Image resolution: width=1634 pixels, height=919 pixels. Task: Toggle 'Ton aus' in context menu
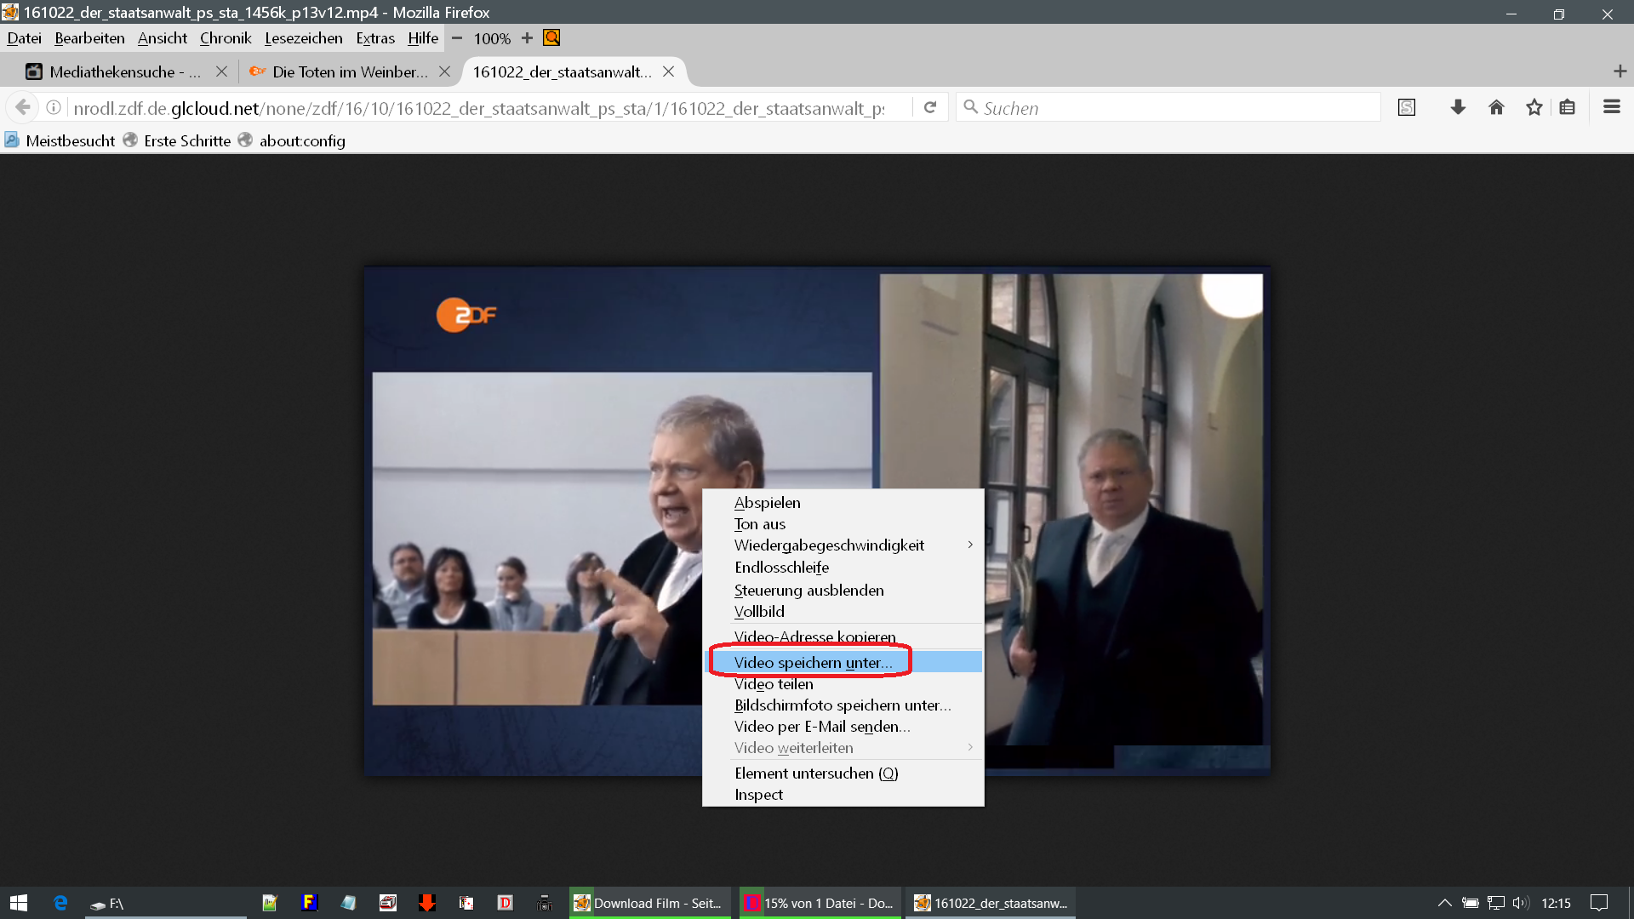tap(760, 524)
